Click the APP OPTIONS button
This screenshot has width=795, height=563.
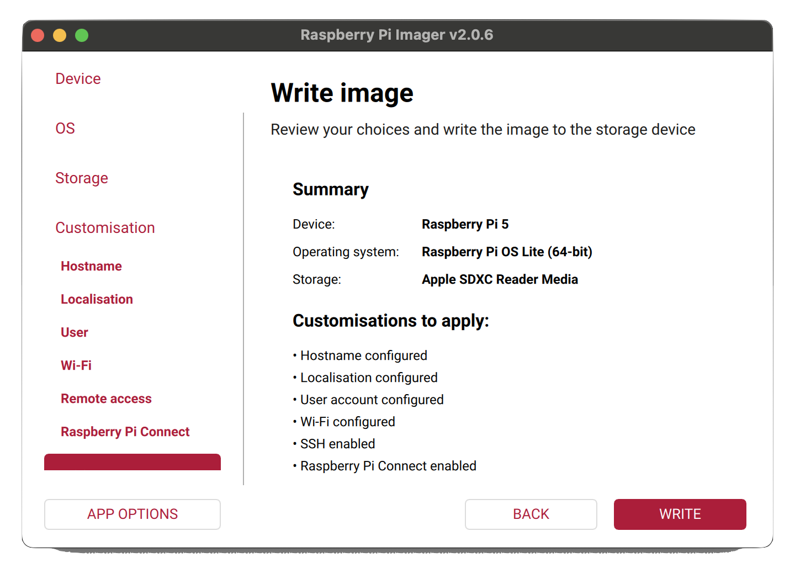click(132, 514)
